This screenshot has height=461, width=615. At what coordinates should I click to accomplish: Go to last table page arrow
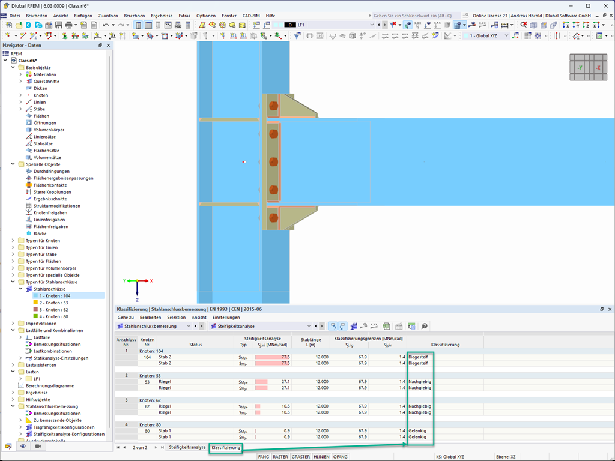coord(162,447)
